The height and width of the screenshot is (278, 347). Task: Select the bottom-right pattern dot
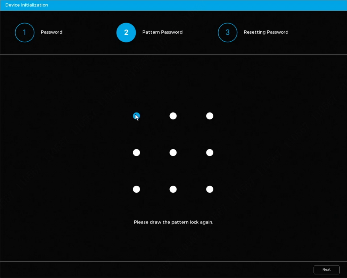click(x=210, y=189)
